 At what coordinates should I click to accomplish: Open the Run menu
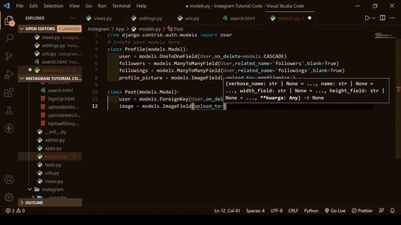(102, 6)
